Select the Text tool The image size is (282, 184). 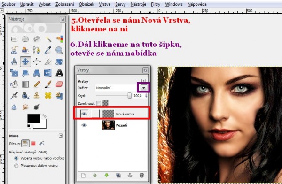[59, 73]
